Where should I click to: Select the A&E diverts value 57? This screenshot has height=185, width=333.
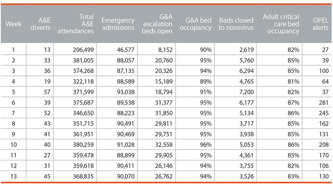(x=47, y=92)
